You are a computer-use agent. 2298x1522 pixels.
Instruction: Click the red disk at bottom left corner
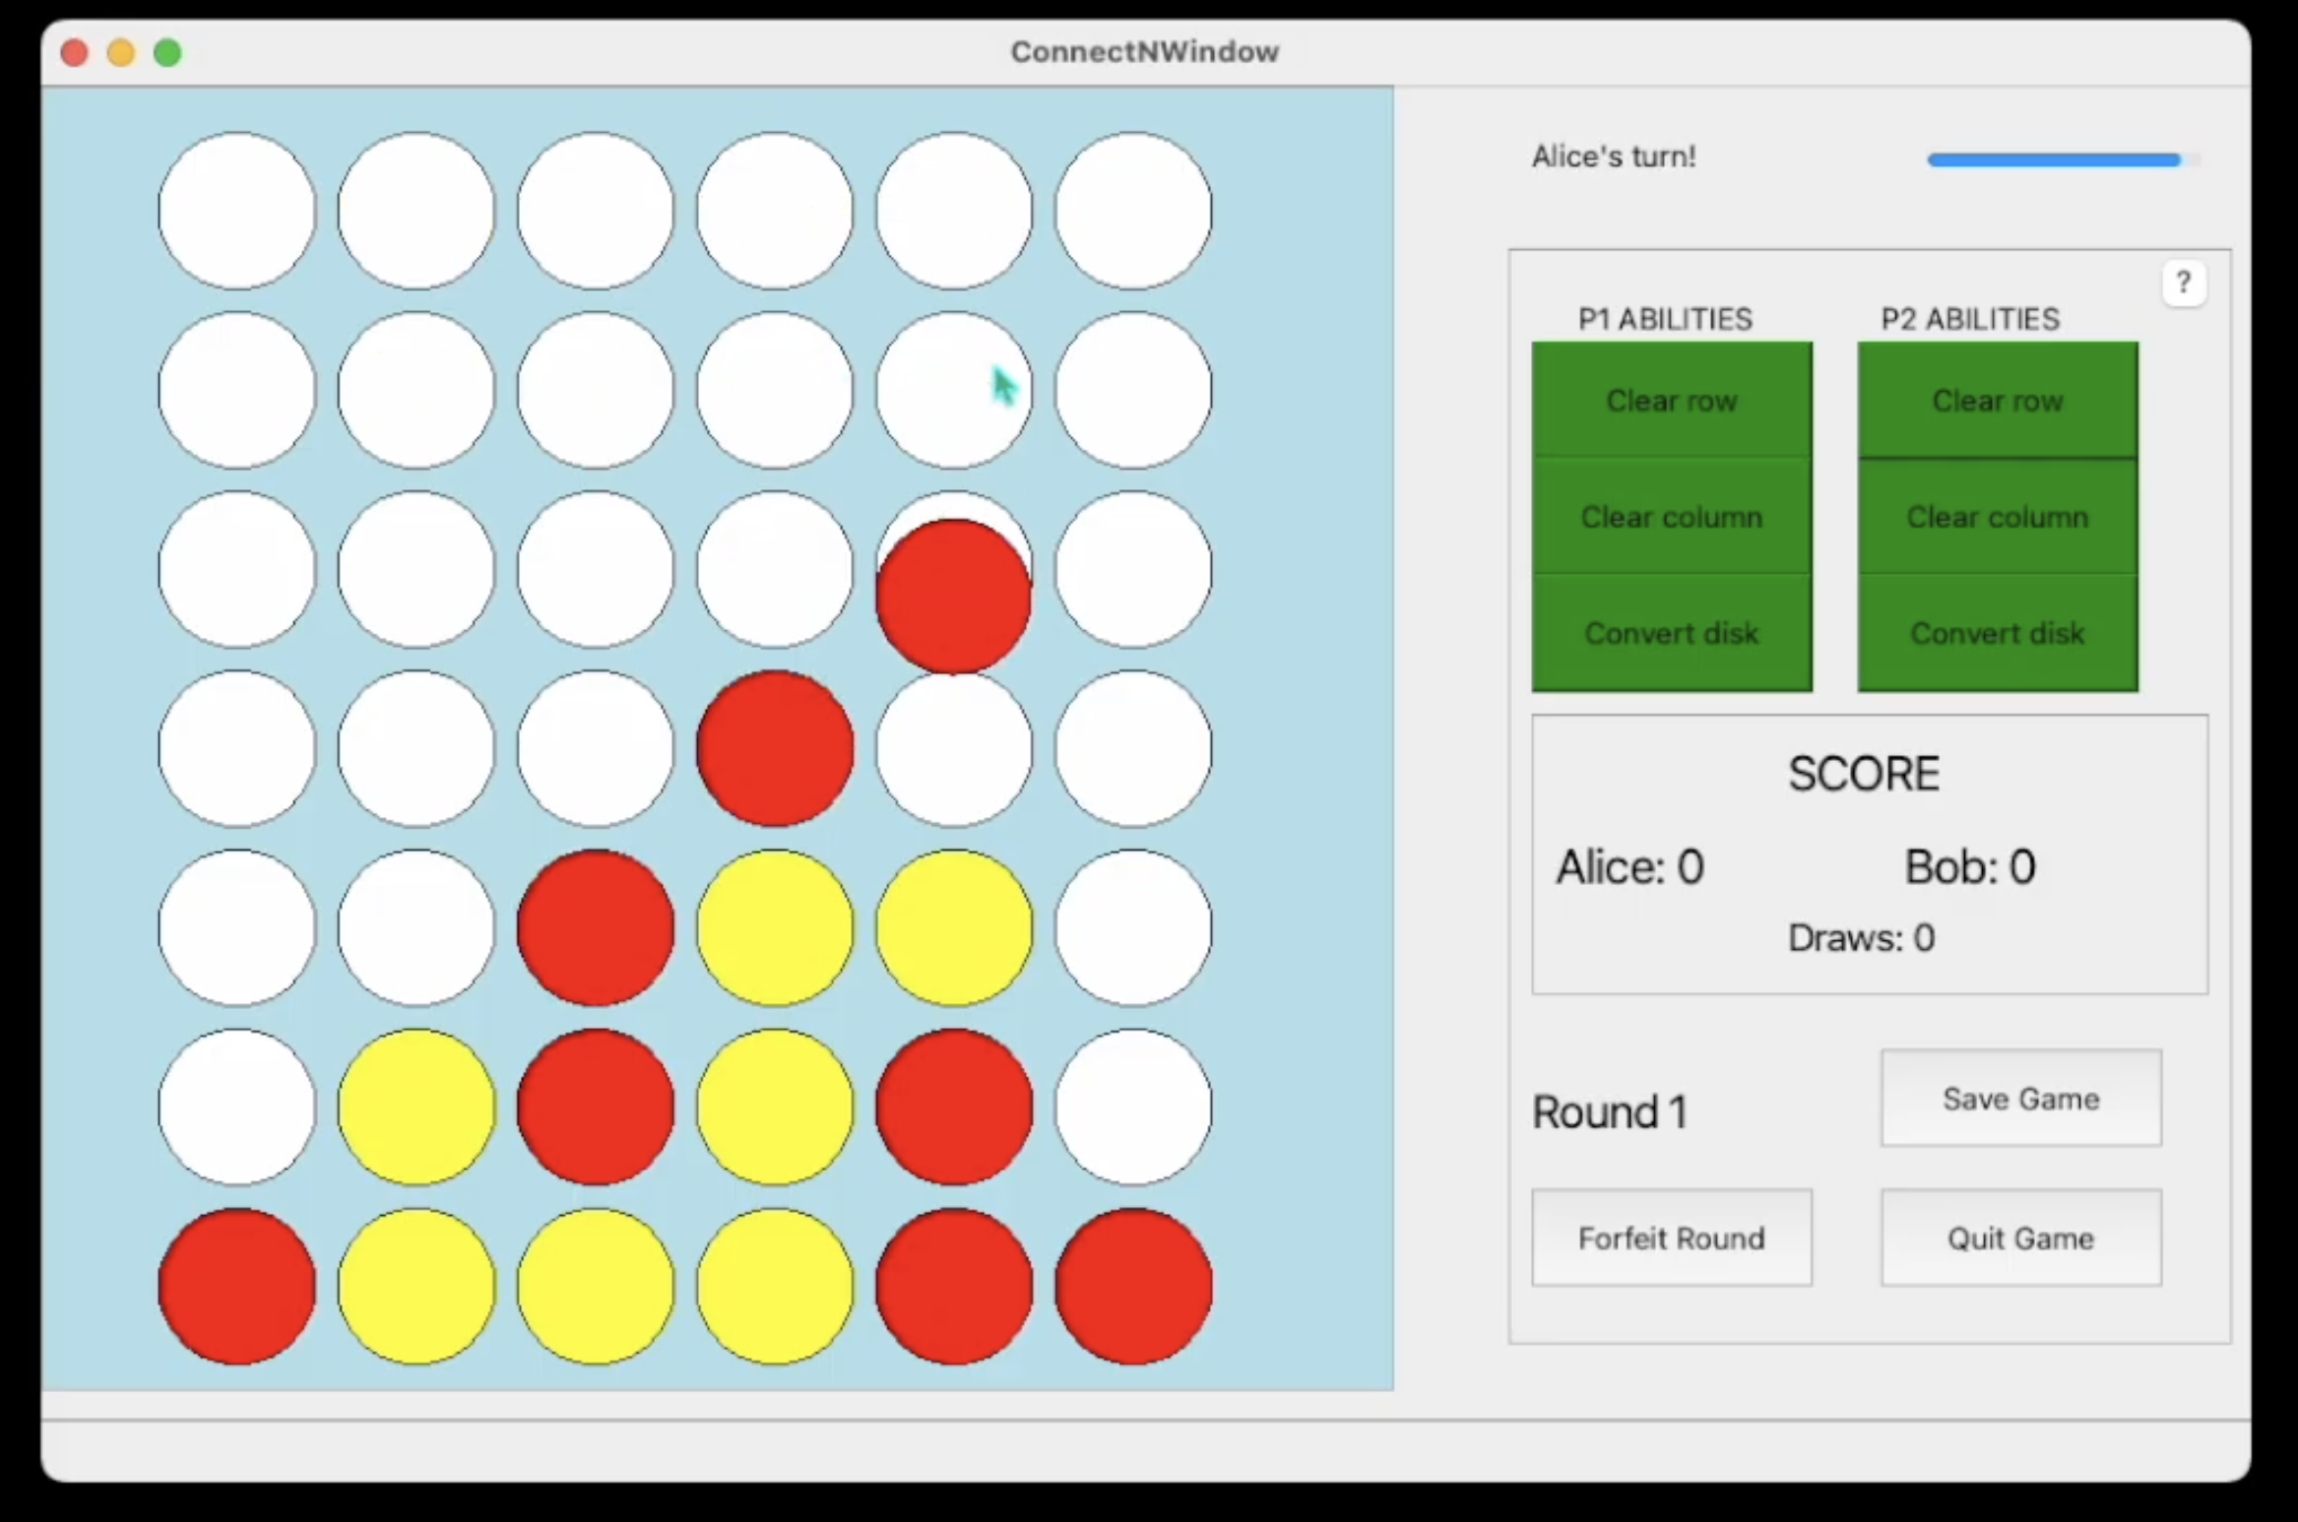tap(237, 1286)
